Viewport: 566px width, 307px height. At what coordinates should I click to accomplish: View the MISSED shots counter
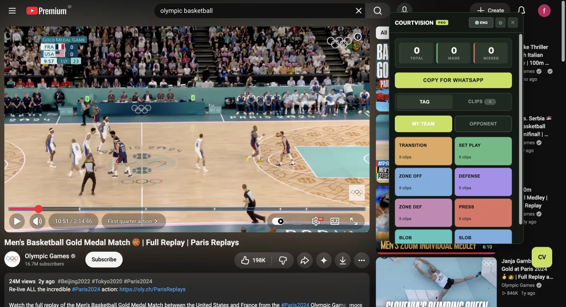[491, 53]
